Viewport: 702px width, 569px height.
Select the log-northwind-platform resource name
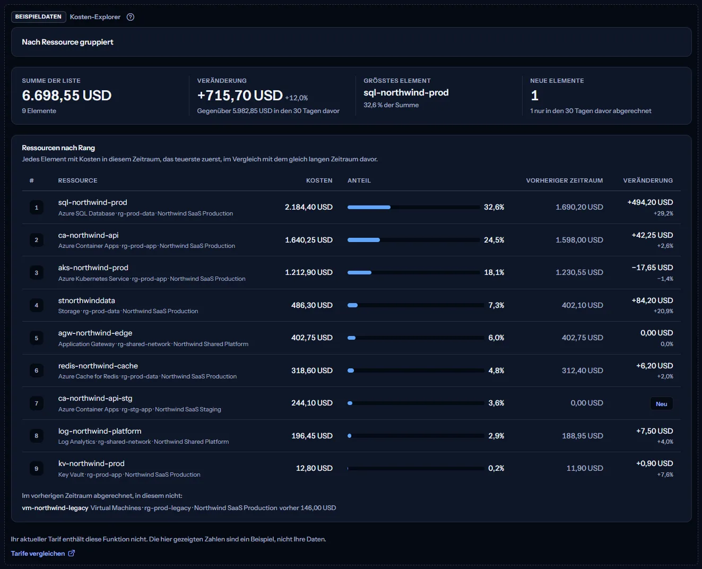(x=100, y=431)
